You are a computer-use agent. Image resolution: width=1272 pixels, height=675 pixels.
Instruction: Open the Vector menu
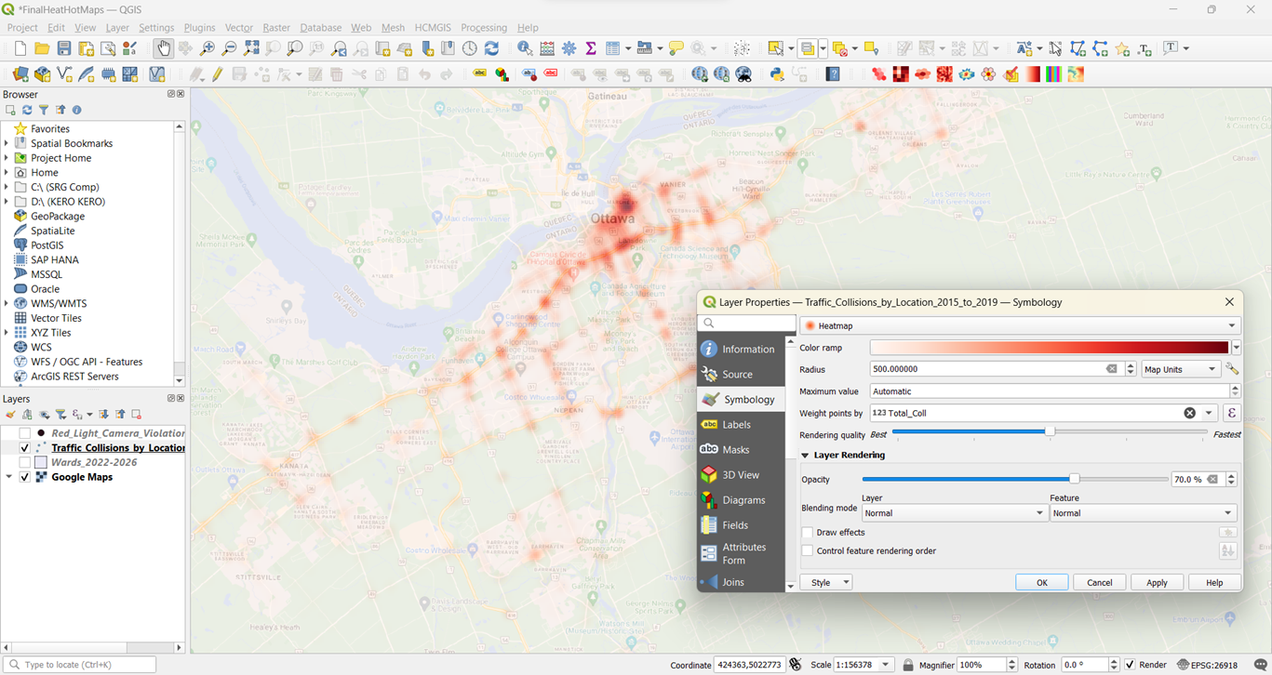point(239,28)
